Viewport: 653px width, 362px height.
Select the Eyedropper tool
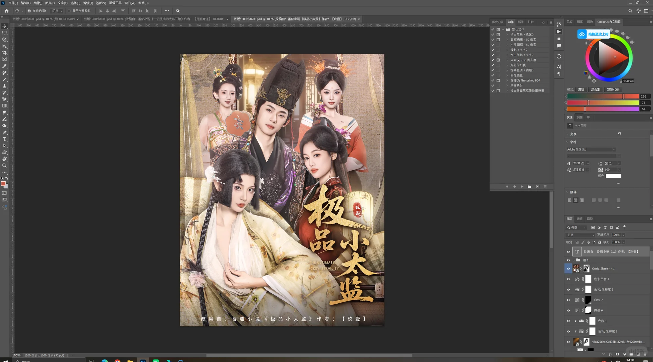pos(5,66)
